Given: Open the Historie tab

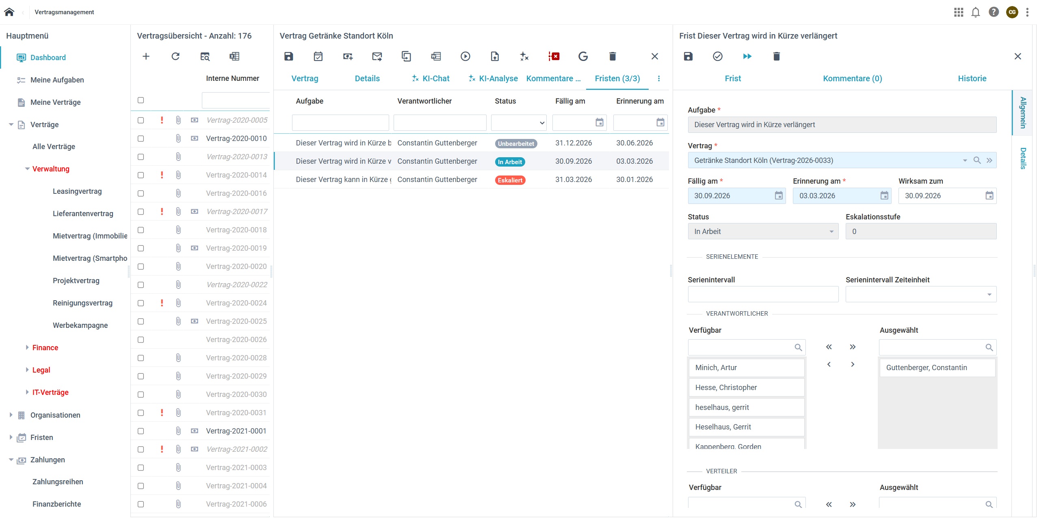Looking at the screenshot, I should [x=972, y=78].
